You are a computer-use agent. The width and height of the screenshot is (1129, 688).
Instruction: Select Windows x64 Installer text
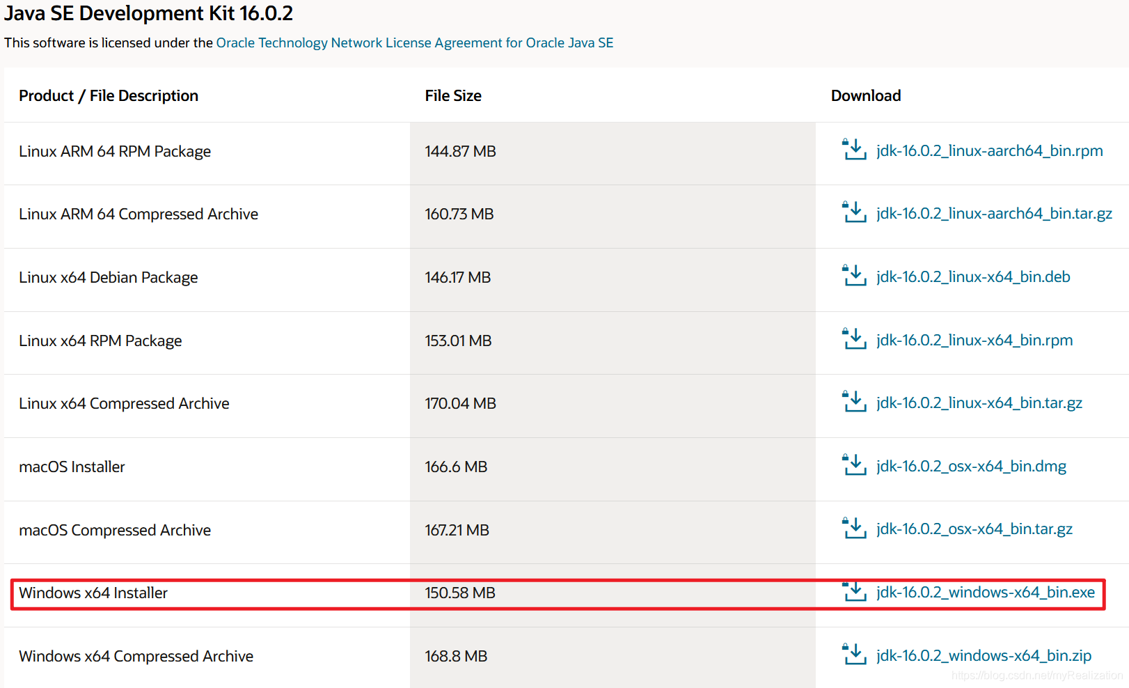(x=93, y=593)
